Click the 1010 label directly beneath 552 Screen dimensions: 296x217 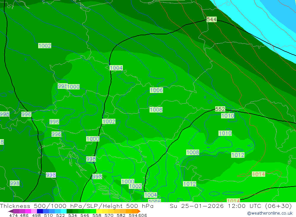point(228,115)
